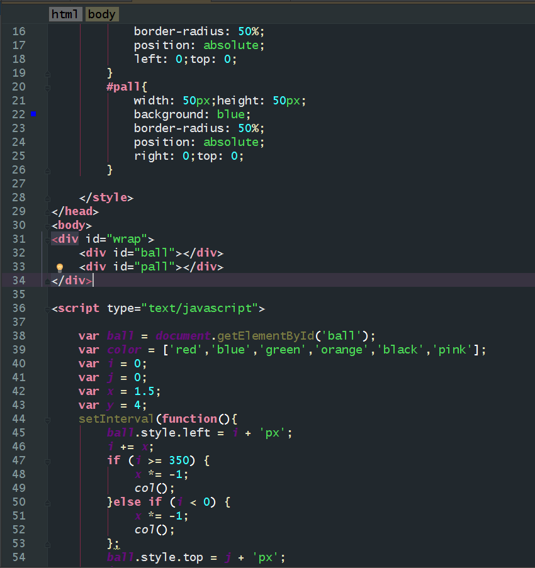Collapse the #pall CSS block on line 20
535x568 pixels.
pyautogui.click(x=47, y=87)
